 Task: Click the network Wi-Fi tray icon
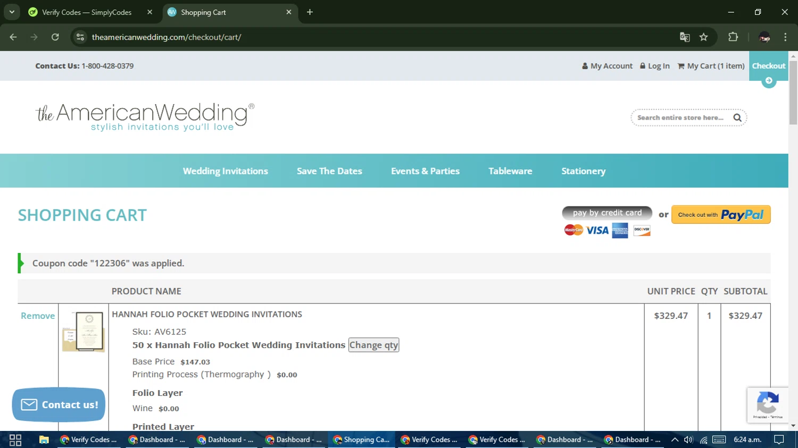click(x=703, y=439)
